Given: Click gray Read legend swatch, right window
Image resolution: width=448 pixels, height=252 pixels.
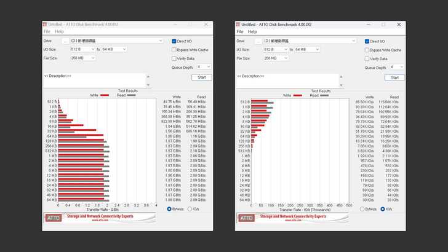Looking at the screenshot, I should coord(324,96).
